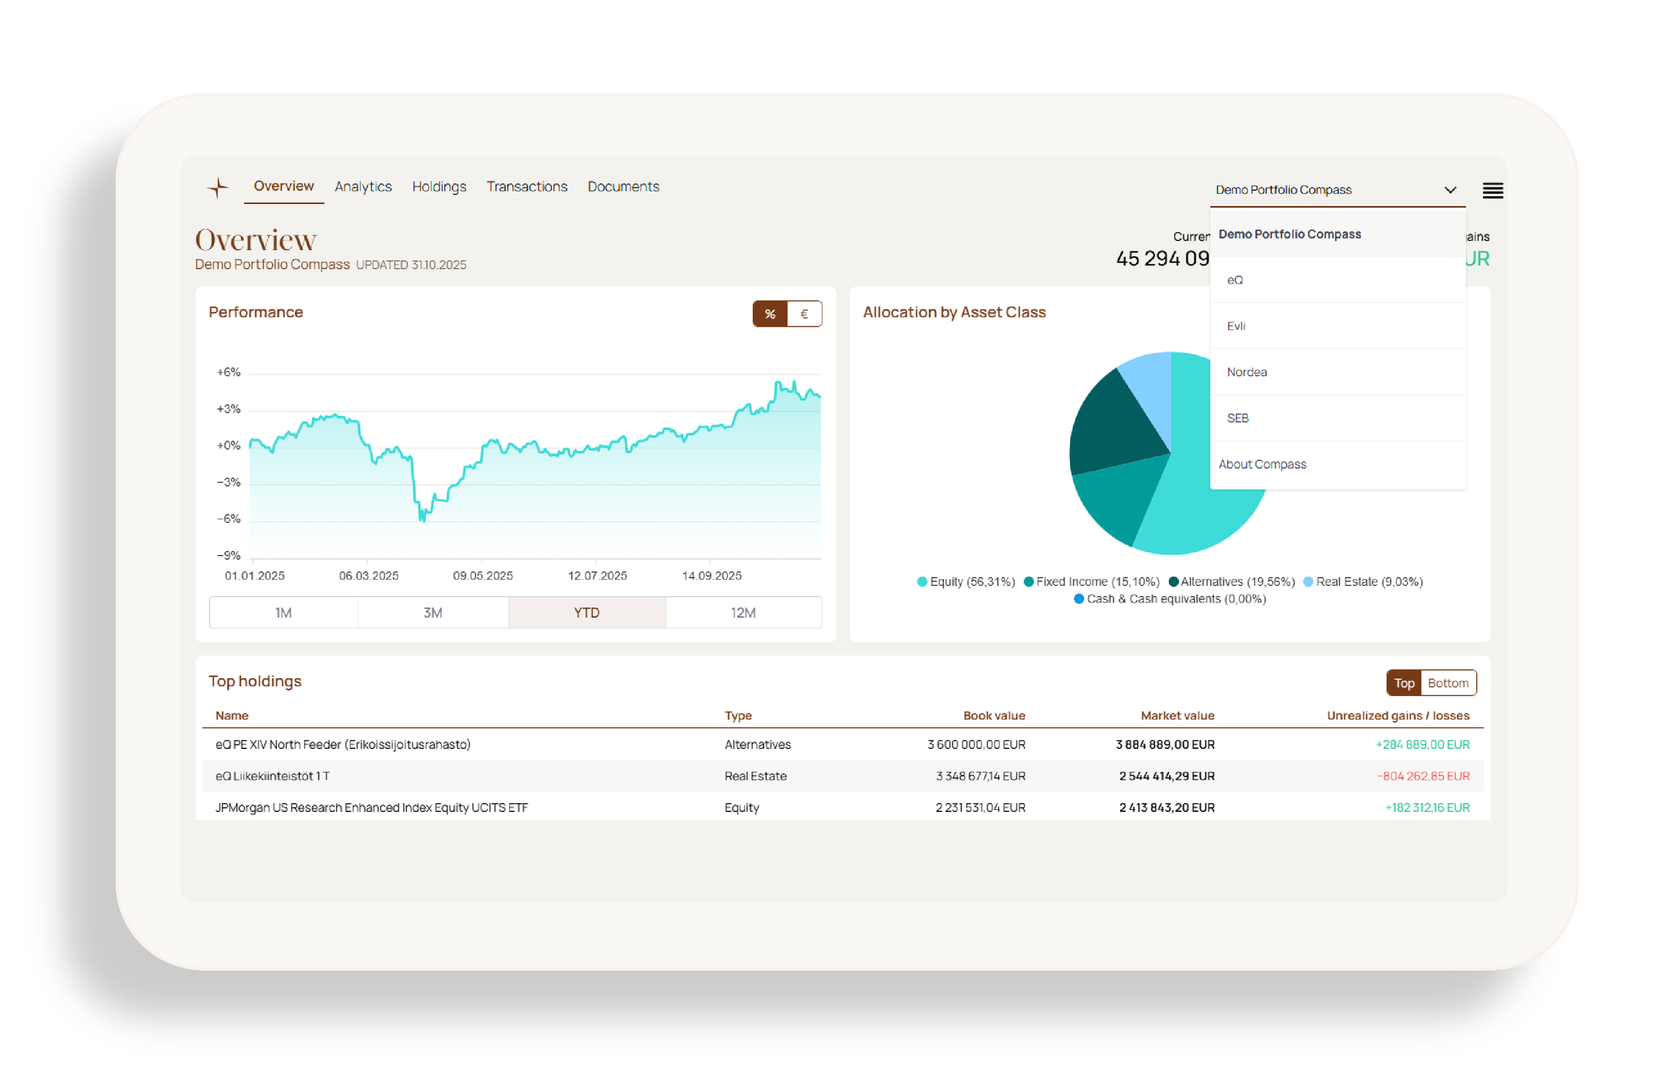Click the Cash equivalents legend dot
This screenshot has height=1081, width=1673.
pos(1079,599)
